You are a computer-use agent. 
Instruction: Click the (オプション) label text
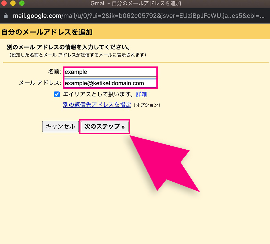[x=147, y=105]
